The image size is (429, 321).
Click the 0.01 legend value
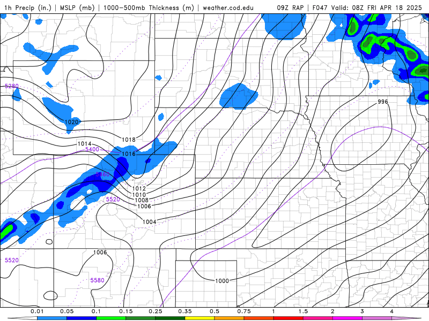point(37,311)
